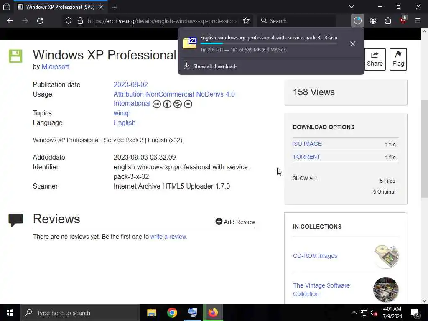Click the Add Review plus icon
The height and width of the screenshot is (321, 428).
(219, 222)
